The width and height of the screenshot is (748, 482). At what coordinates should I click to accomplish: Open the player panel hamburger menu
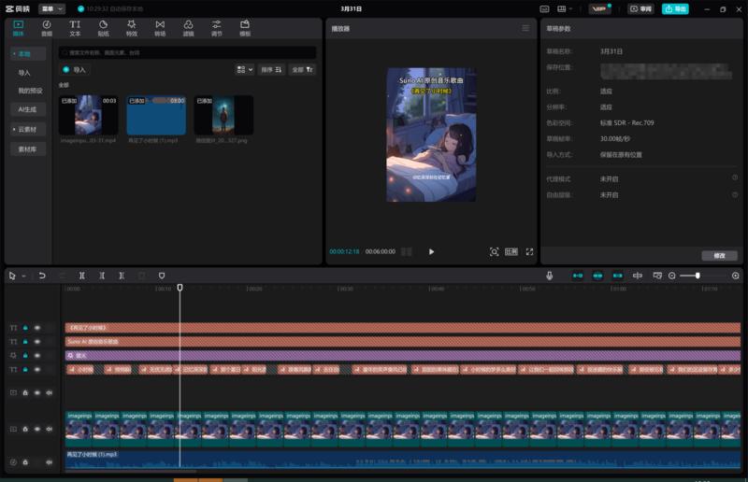point(525,29)
